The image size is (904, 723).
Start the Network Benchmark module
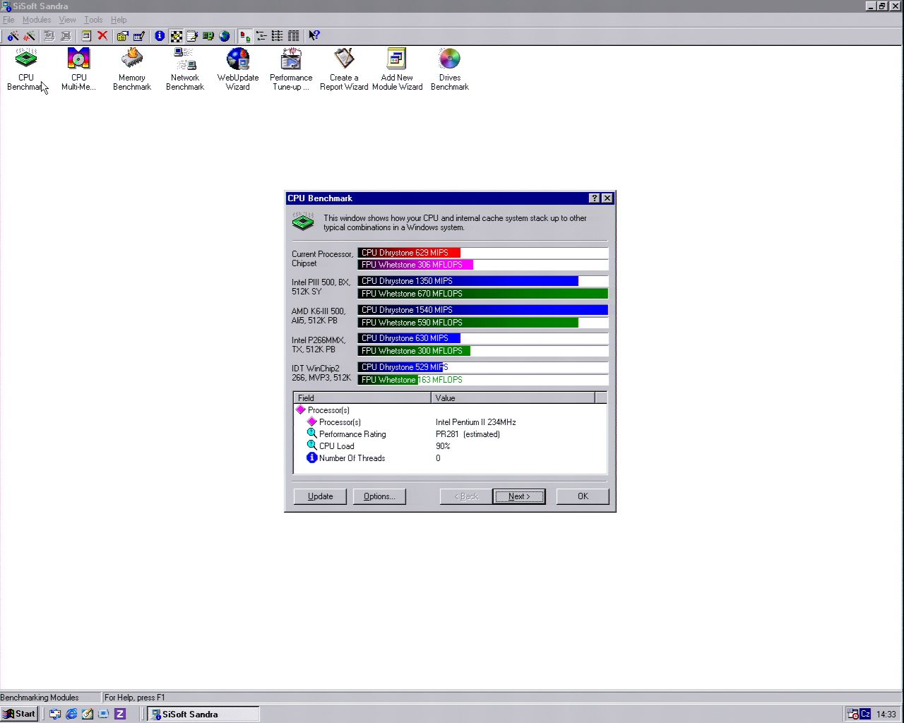[x=184, y=59]
